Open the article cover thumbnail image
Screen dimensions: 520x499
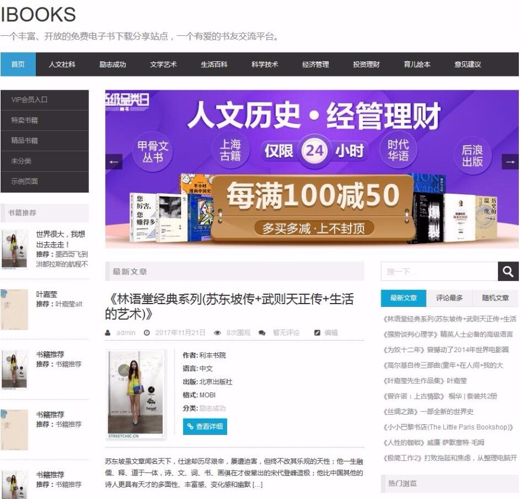click(x=136, y=394)
